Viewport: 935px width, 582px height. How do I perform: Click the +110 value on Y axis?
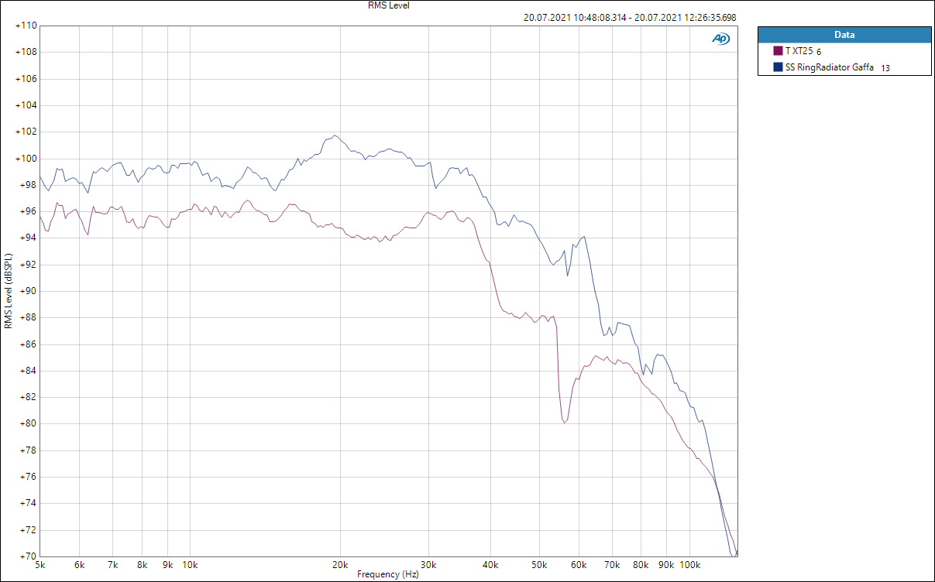(x=26, y=26)
